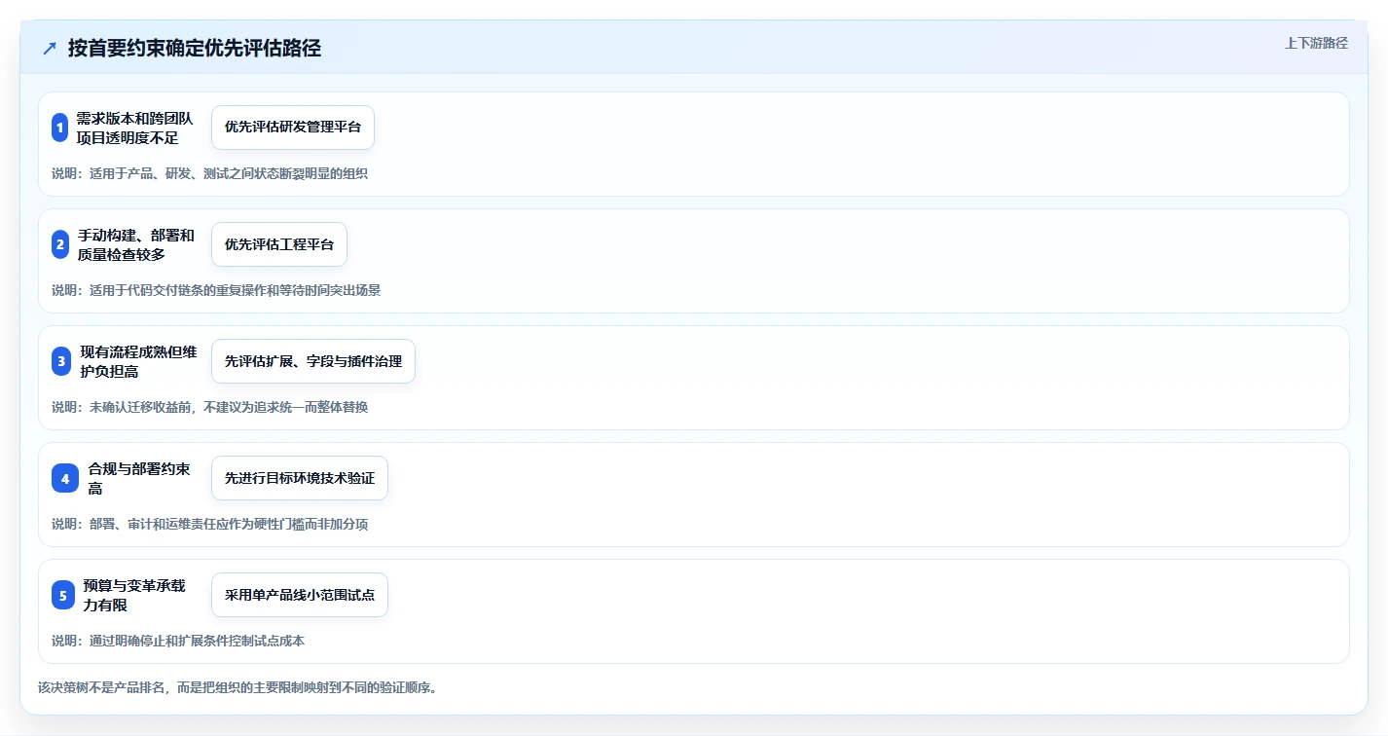Select step number 5 badge
Image resolution: width=1388 pixels, height=736 pixels.
[x=63, y=595]
